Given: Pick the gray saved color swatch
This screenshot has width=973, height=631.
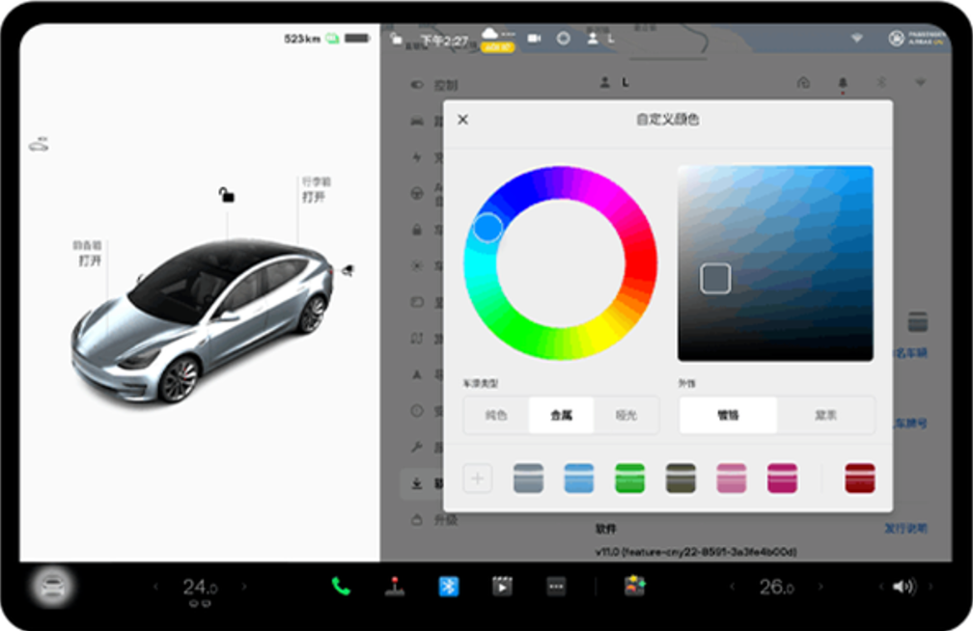Looking at the screenshot, I should point(529,479).
